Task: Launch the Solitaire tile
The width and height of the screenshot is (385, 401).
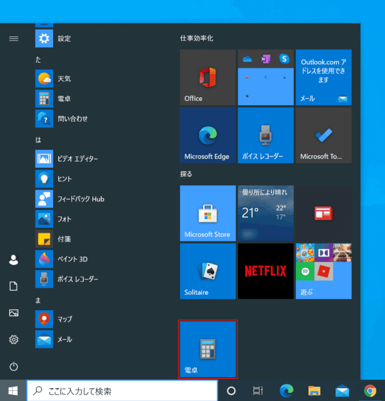Action: click(208, 271)
